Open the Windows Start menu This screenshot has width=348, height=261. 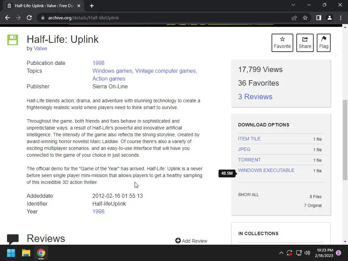(11, 253)
